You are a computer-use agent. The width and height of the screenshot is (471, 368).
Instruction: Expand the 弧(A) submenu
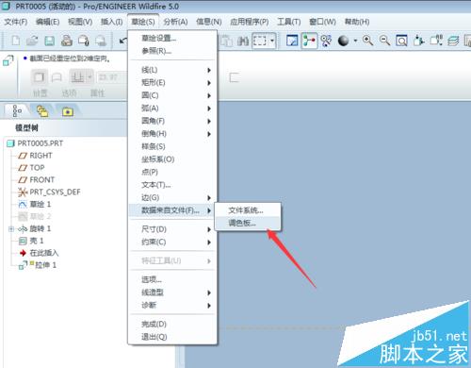(172, 109)
